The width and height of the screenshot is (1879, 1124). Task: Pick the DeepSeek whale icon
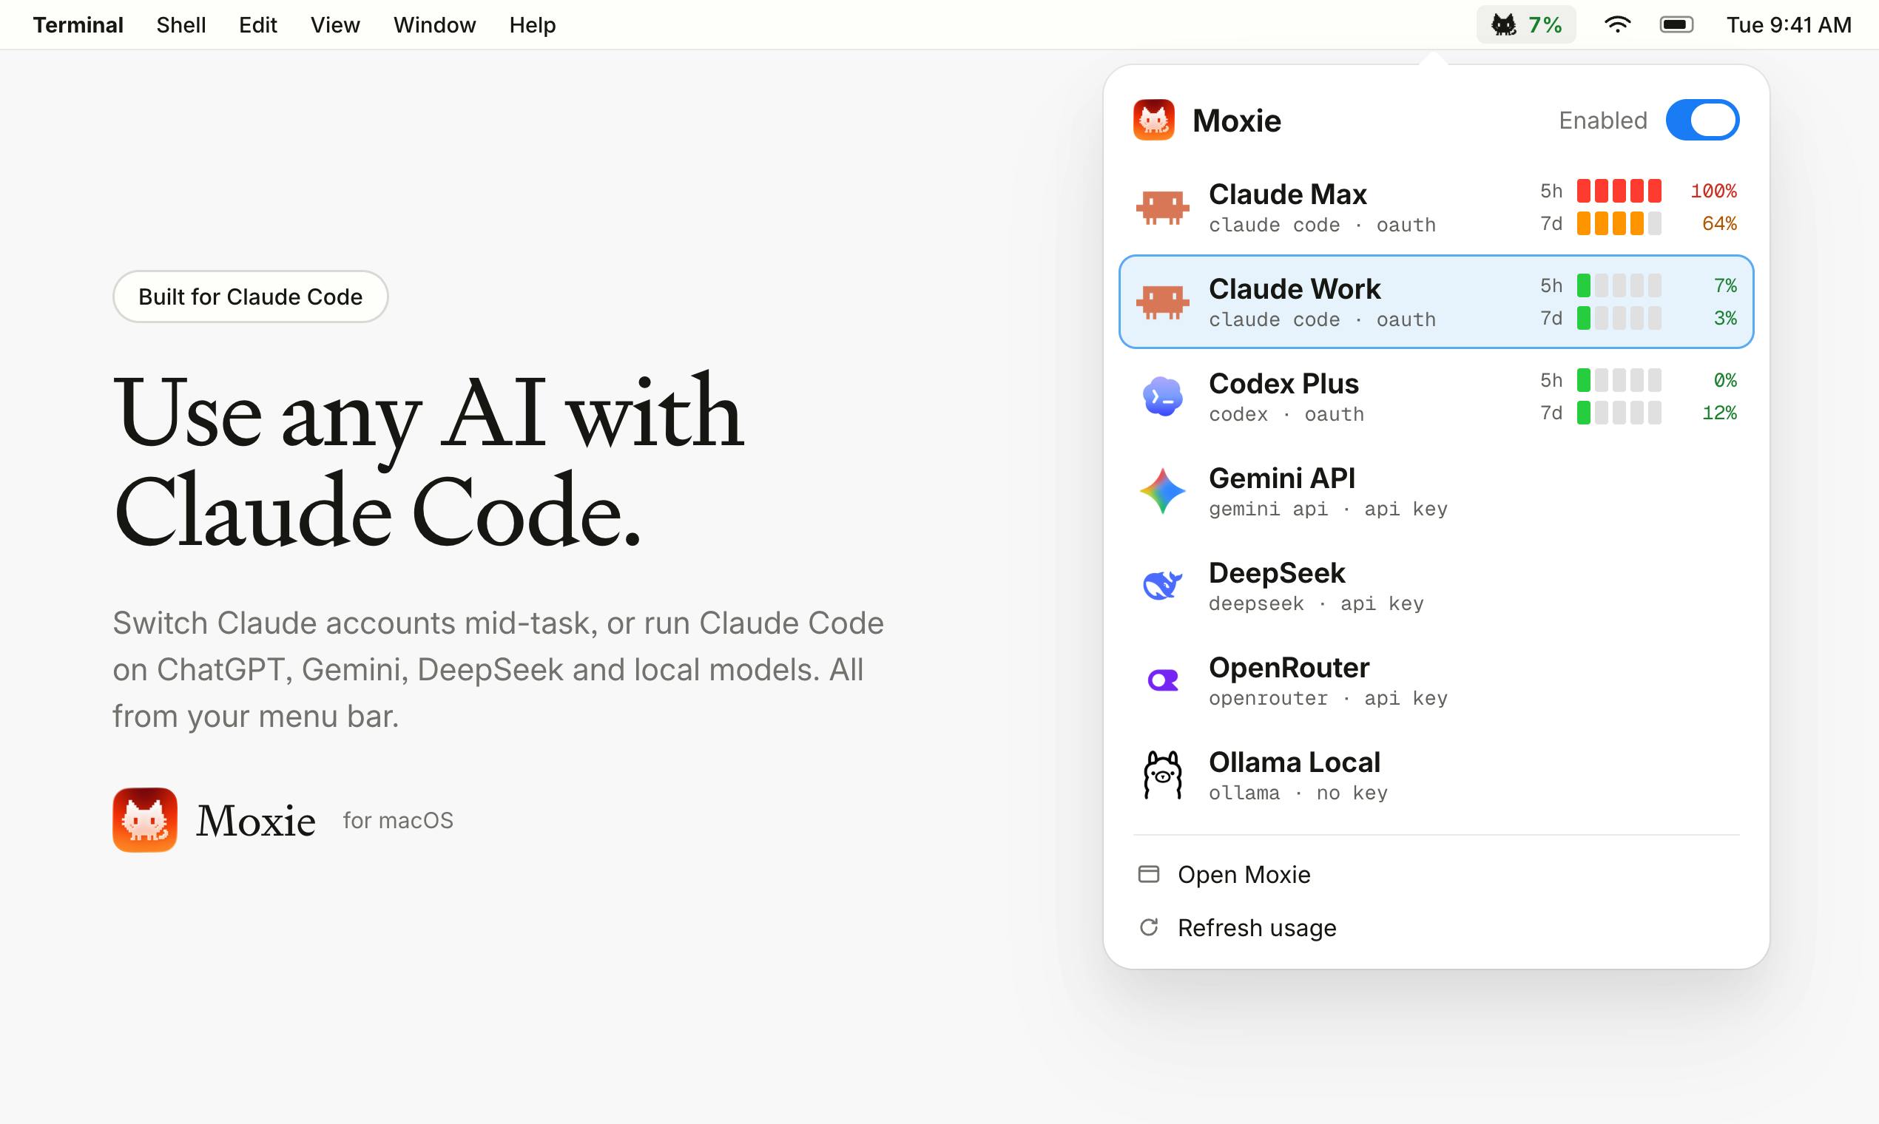point(1162,586)
